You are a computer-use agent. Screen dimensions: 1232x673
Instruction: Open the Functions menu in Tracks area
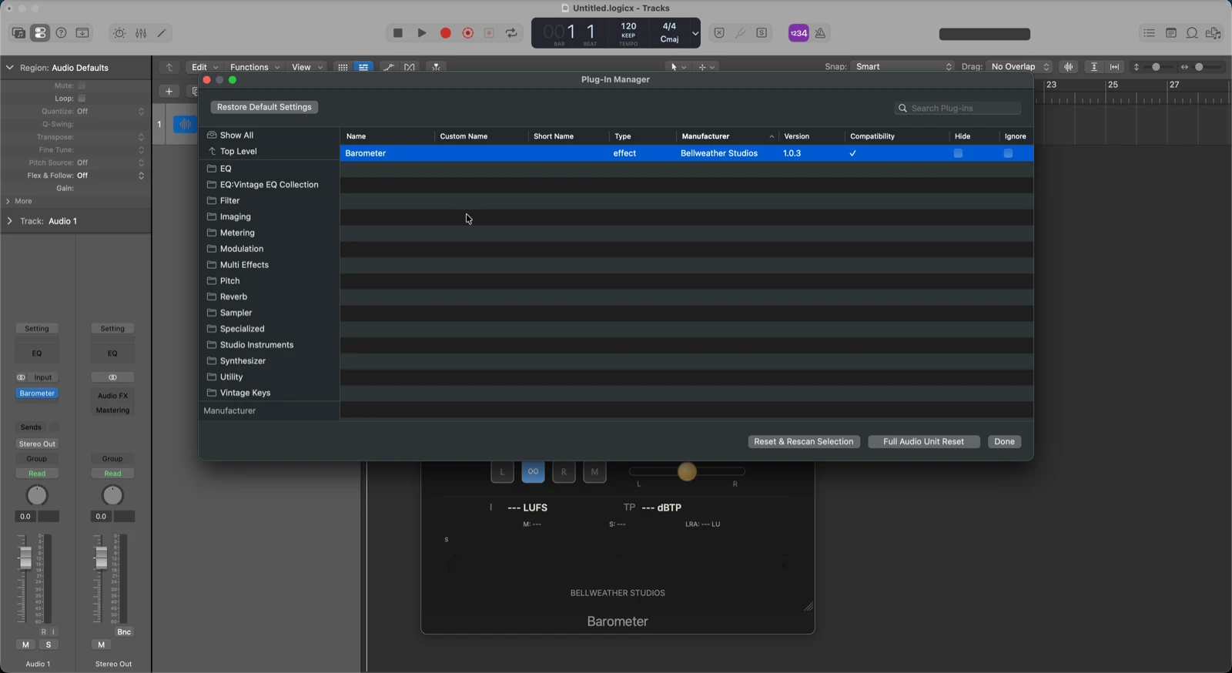coord(255,67)
